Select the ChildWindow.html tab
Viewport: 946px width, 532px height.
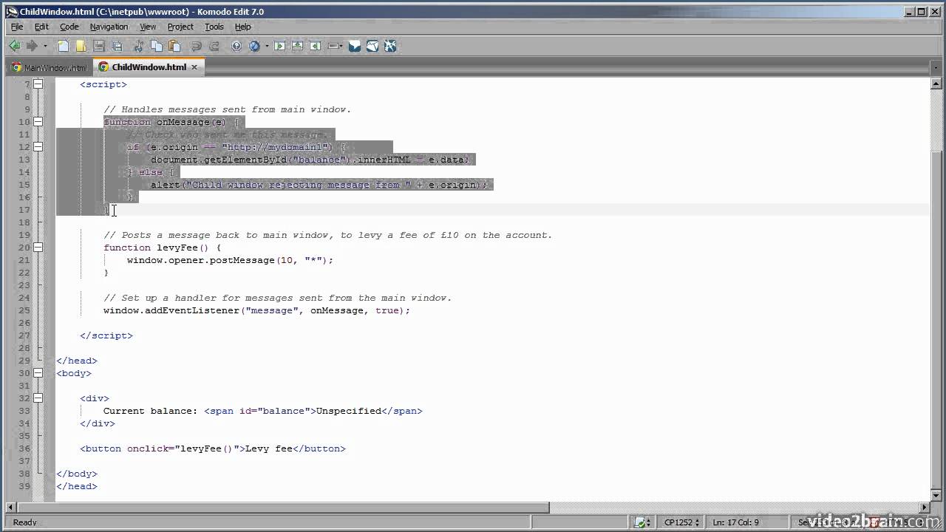[149, 66]
